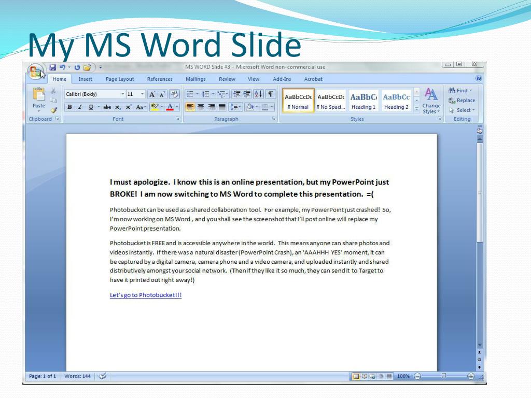Cut selection with scissors icon

(x=53, y=91)
